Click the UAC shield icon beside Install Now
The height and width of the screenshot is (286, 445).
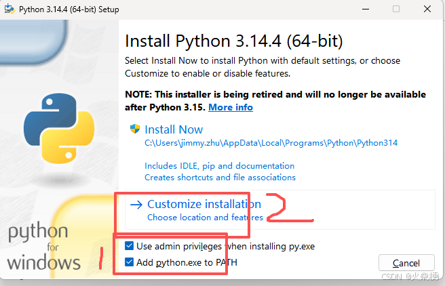point(135,129)
